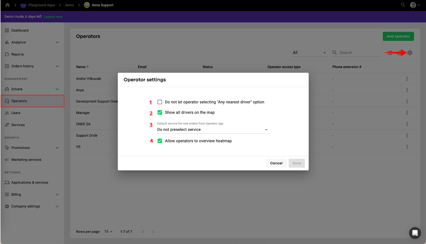This screenshot has width=426, height=244.
Task: Open the default service dropdown in the dialog
Action: coord(213,130)
